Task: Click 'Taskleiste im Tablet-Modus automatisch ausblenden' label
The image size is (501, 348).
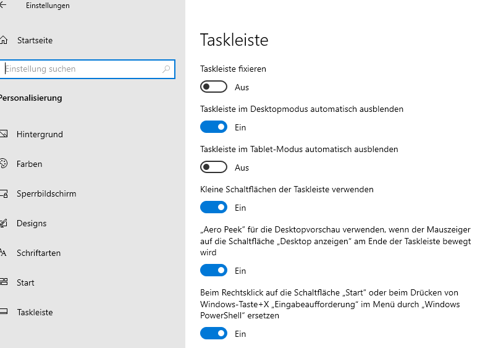Action: pos(299,149)
